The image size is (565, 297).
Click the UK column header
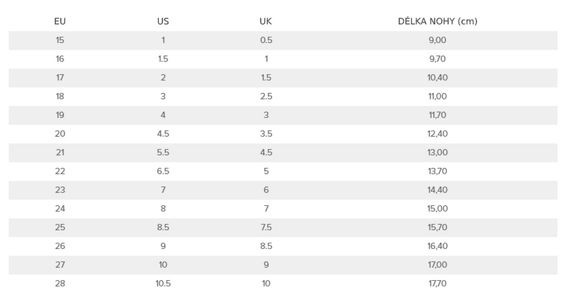[x=266, y=21]
